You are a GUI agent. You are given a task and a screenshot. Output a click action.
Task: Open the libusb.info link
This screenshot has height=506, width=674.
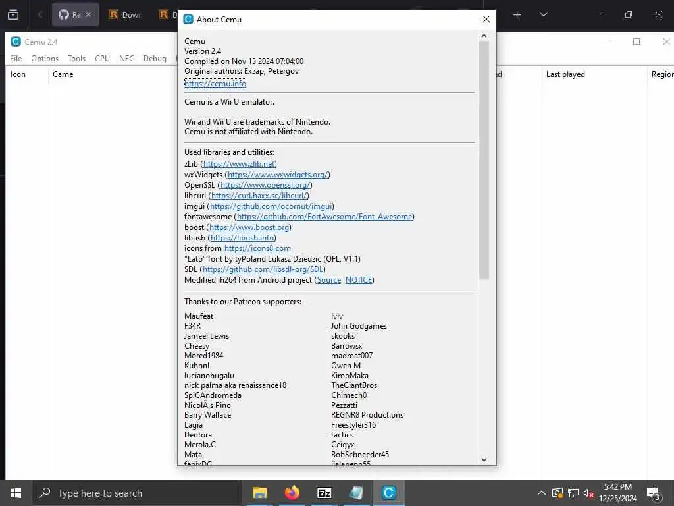pyautogui.click(x=242, y=237)
